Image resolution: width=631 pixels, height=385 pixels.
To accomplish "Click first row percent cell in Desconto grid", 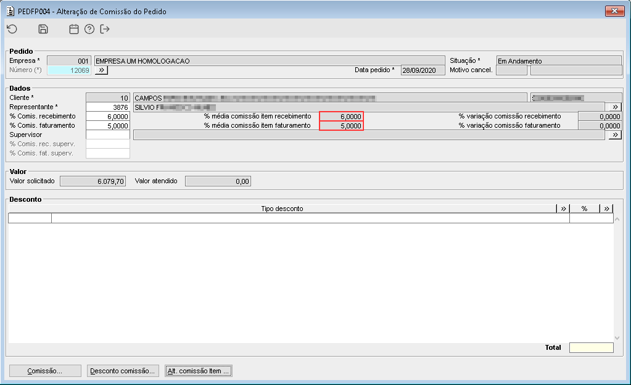I will point(591,218).
